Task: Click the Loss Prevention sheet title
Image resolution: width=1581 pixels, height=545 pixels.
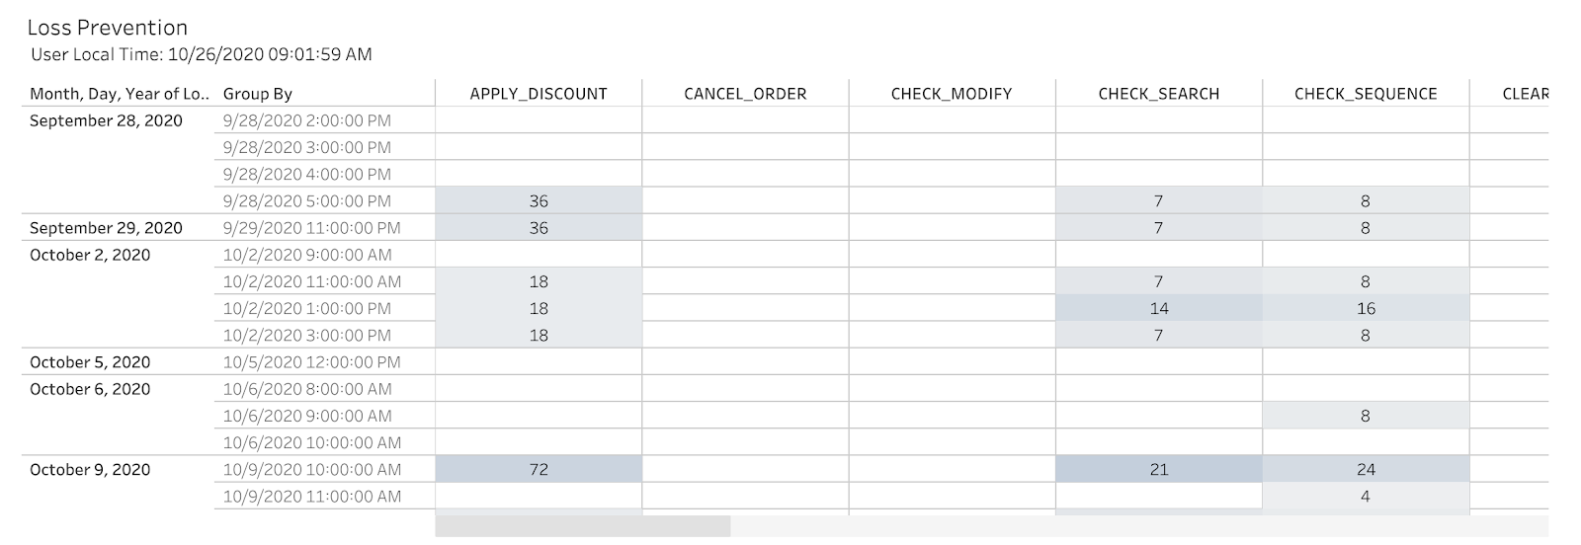Action: (107, 28)
